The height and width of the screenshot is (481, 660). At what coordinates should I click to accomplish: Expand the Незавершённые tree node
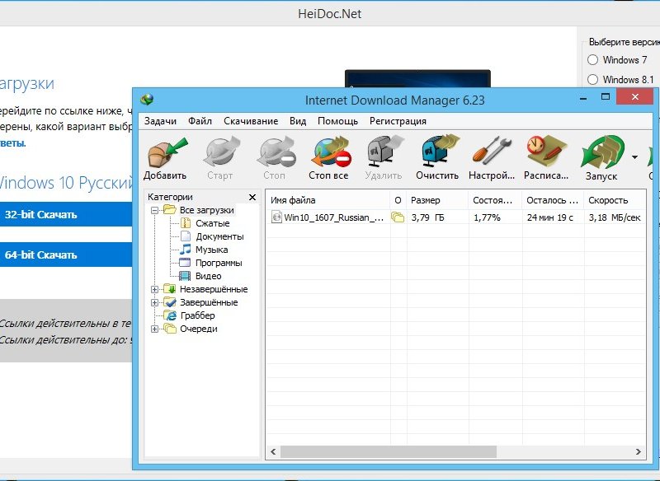154,289
